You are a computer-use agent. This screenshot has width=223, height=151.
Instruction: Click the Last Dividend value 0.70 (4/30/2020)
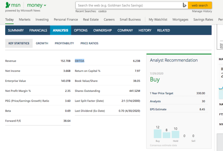[129, 111]
